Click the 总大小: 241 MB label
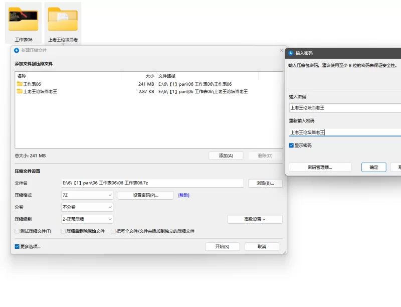Viewport: 401px width, 307px height. [30, 156]
